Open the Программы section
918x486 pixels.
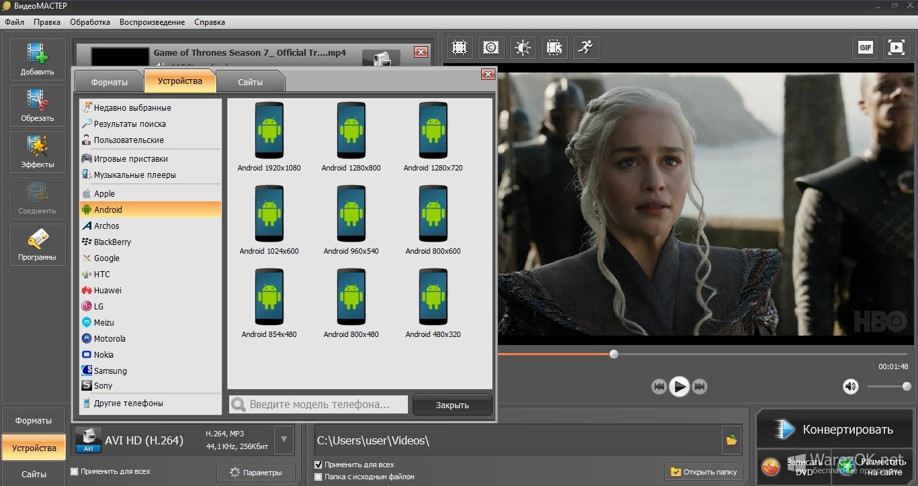(x=38, y=245)
